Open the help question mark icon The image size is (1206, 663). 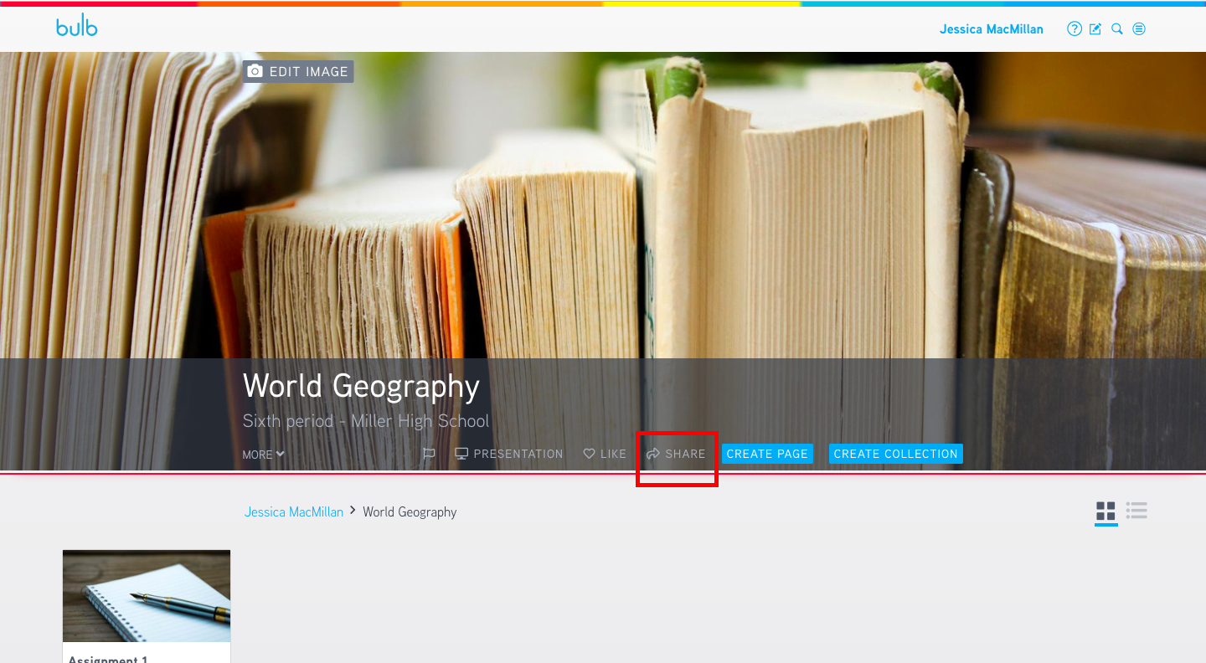click(1075, 29)
